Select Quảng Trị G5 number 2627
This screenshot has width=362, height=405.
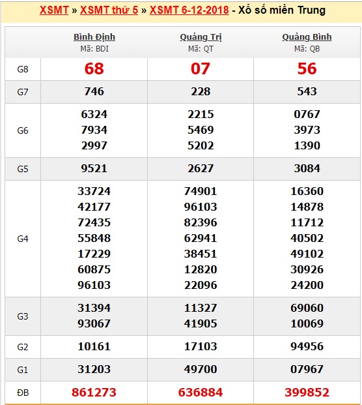[201, 168]
